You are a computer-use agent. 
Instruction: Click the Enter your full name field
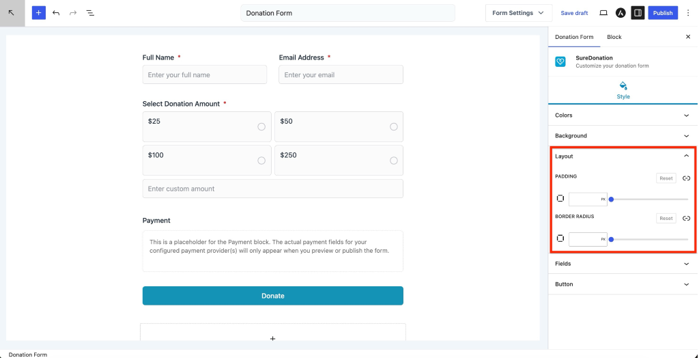pyautogui.click(x=205, y=74)
